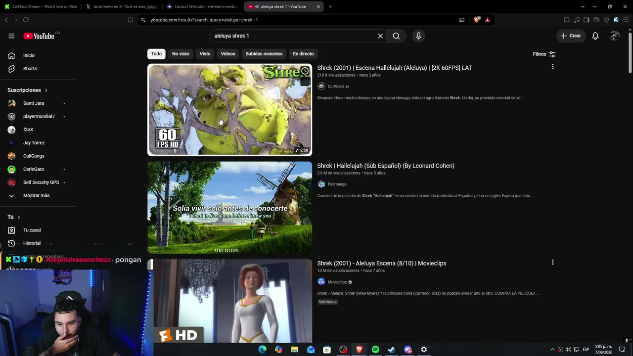The width and height of the screenshot is (633, 356).
Task: Show the browser sidebar panel
Action: coord(587,20)
